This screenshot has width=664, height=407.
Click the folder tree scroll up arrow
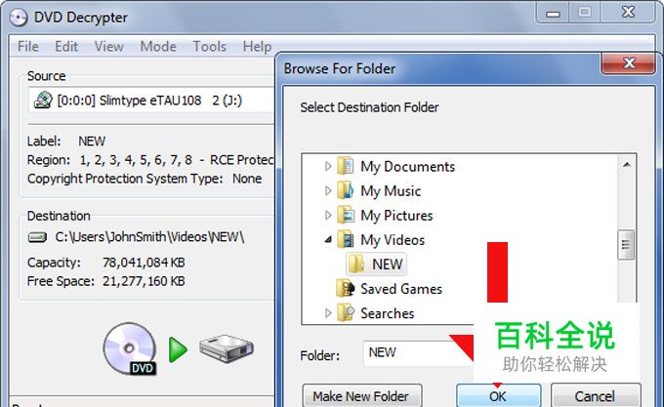tap(627, 165)
